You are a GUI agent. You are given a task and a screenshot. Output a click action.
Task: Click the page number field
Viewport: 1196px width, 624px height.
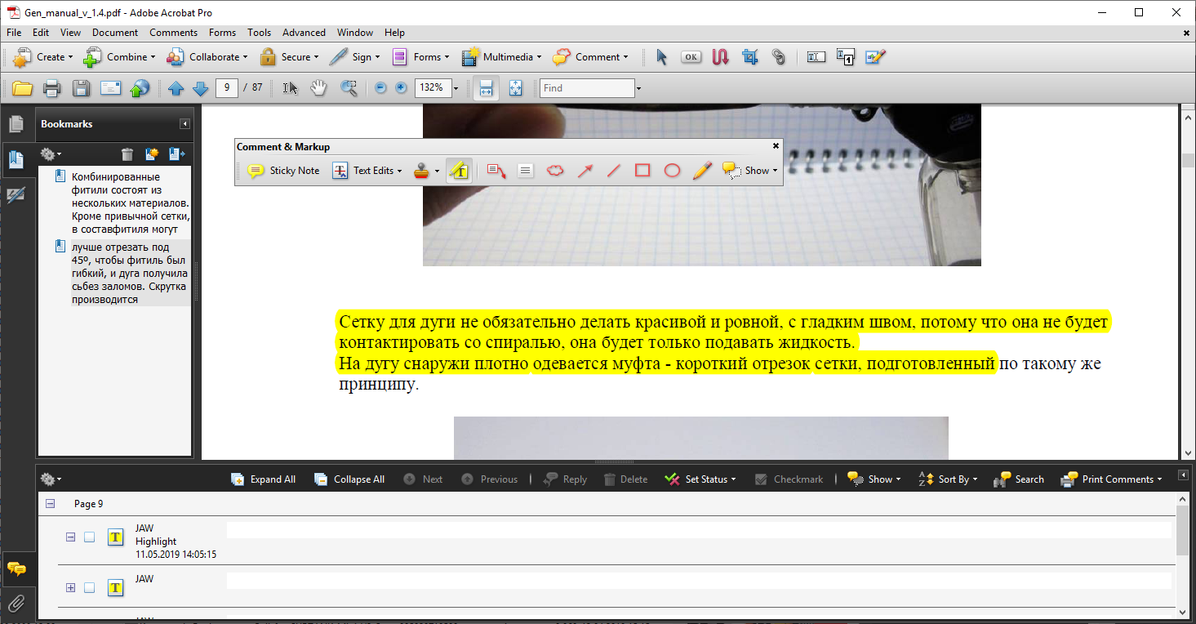point(227,88)
